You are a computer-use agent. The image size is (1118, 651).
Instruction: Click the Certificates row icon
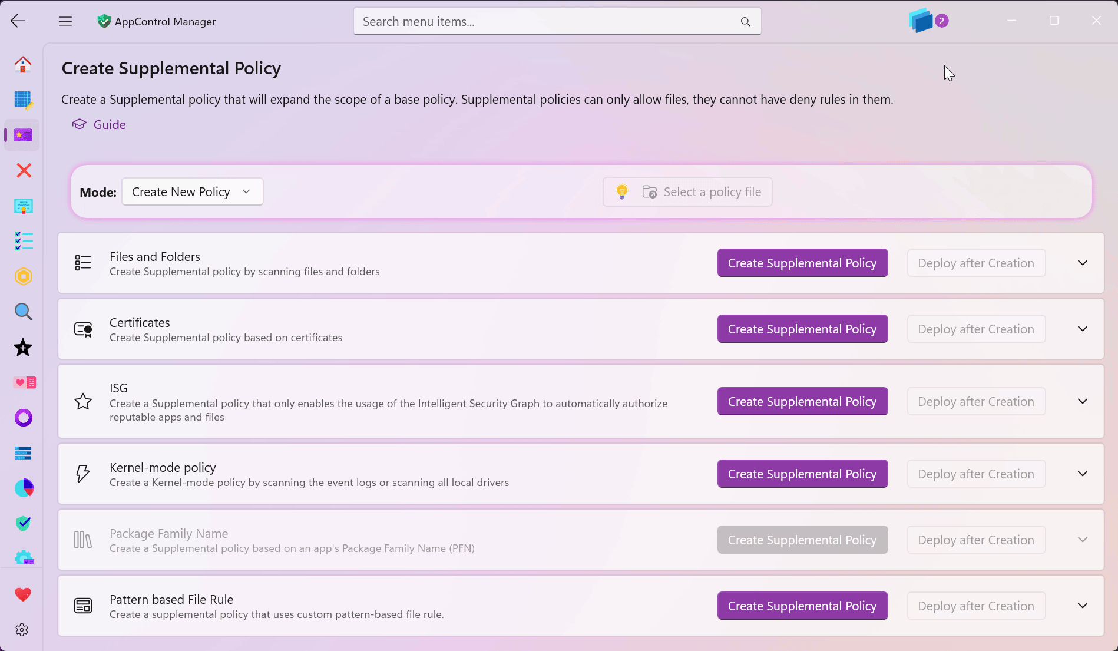tap(83, 329)
